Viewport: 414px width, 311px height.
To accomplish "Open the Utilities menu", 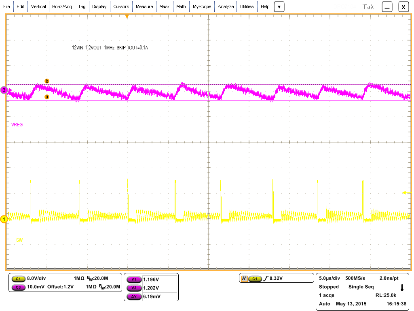I will tap(247, 6).
